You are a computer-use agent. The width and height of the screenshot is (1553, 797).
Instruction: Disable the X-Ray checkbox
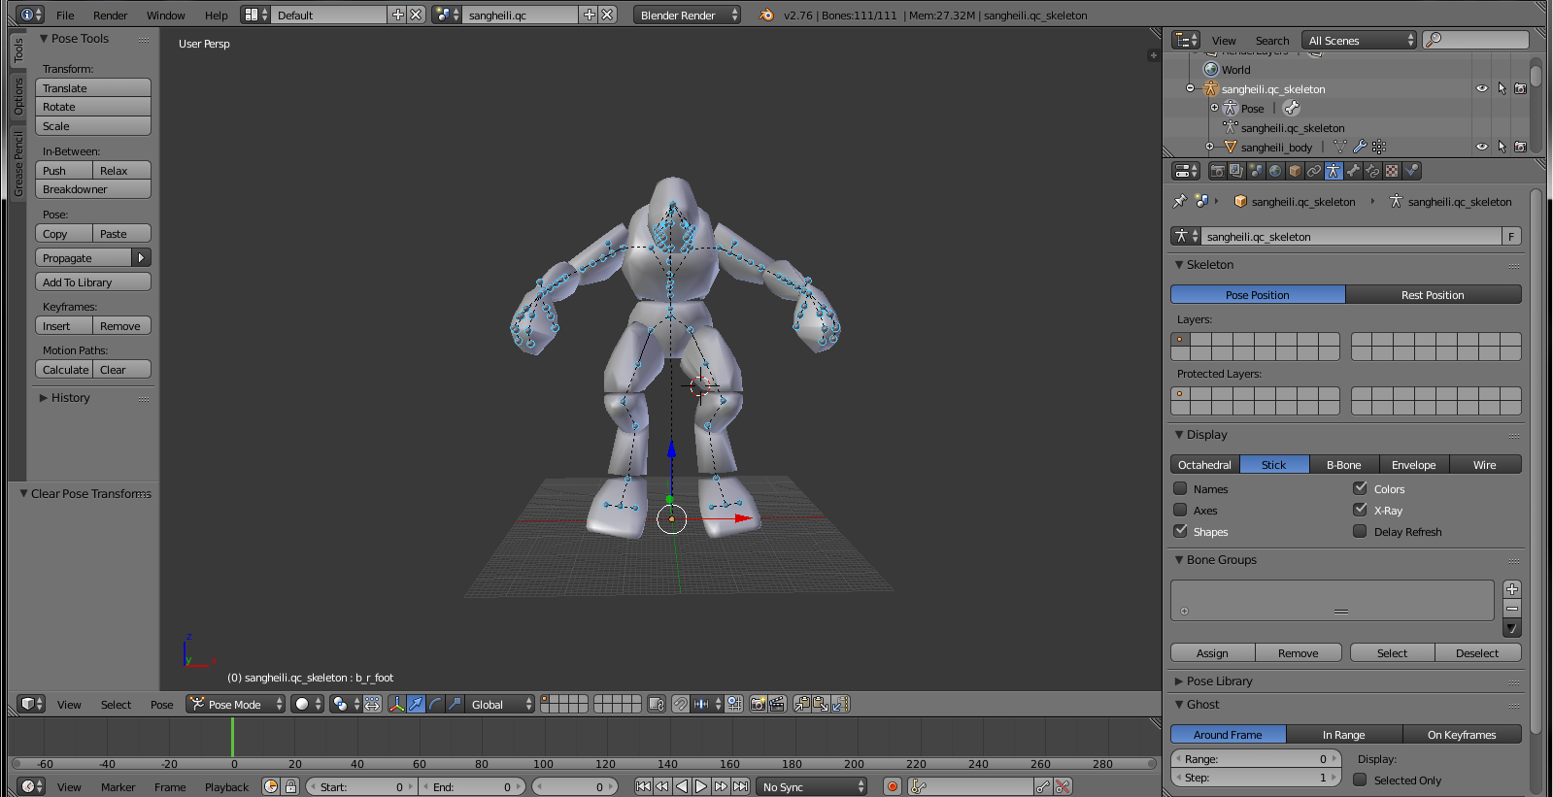pyautogui.click(x=1360, y=511)
